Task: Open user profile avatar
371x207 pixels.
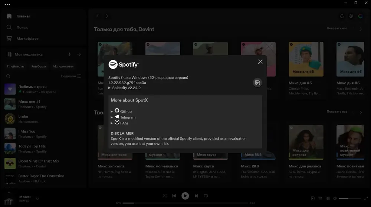Action: tap(360, 16)
